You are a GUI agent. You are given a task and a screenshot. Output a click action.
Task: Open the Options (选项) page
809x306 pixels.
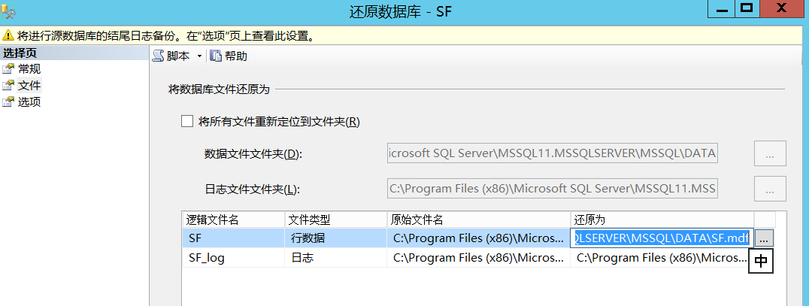pos(29,102)
